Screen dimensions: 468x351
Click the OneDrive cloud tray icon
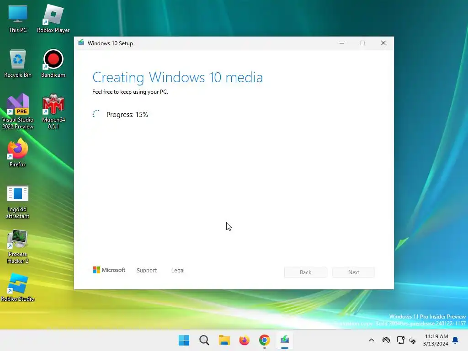pos(386,340)
